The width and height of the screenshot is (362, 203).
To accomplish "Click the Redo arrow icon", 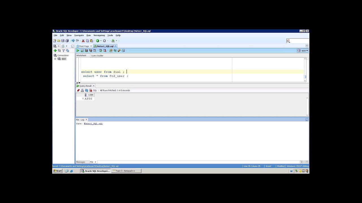I will (77, 41).
